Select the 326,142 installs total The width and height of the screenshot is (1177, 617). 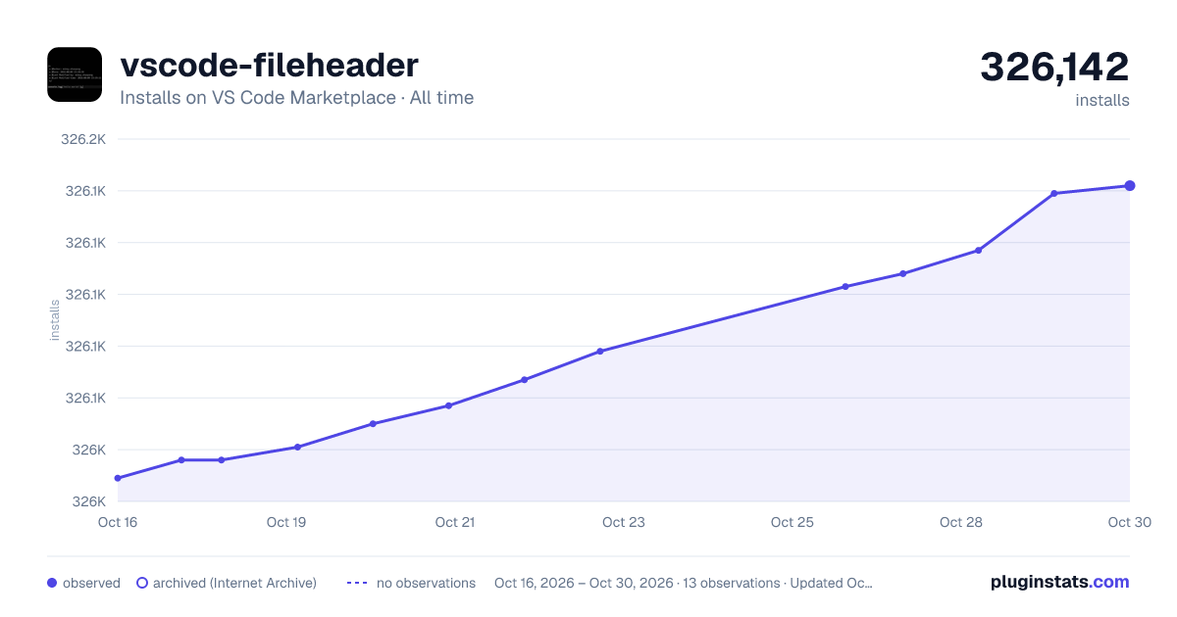(1054, 68)
